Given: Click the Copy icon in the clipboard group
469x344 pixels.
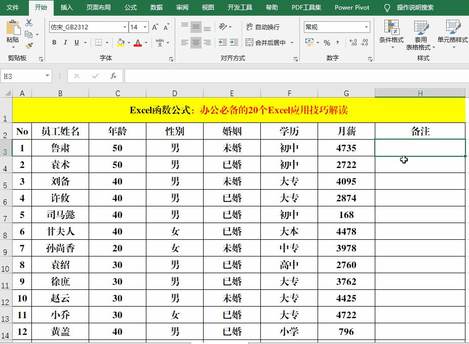Looking at the screenshot, I should pyautogui.click(x=28, y=34).
